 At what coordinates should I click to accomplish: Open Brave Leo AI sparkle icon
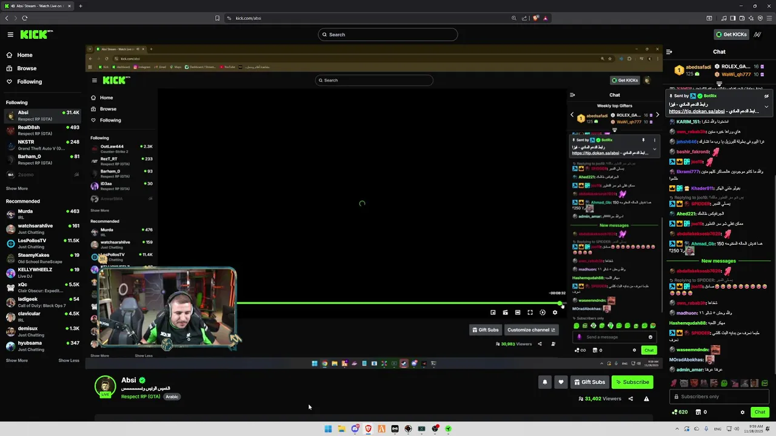(x=751, y=18)
